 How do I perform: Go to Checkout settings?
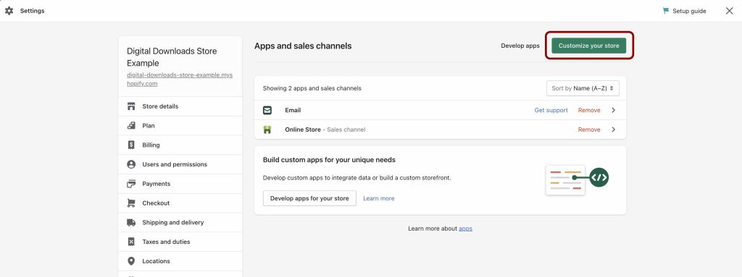tap(180, 203)
